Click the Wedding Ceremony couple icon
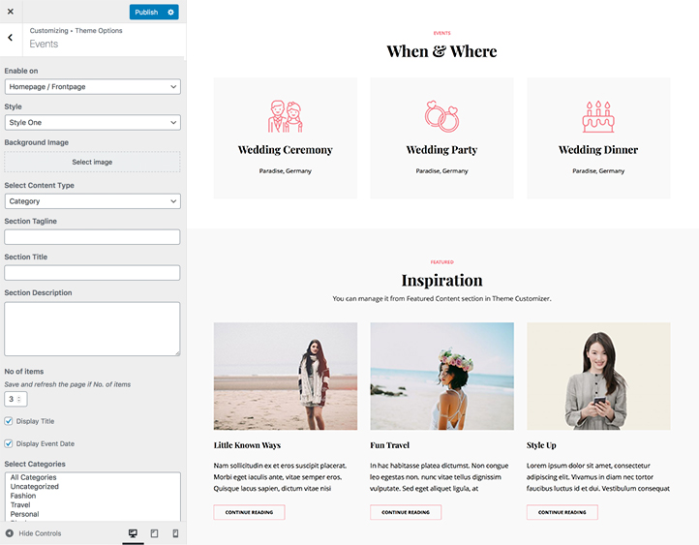This screenshot has width=699, height=545. (286, 116)
